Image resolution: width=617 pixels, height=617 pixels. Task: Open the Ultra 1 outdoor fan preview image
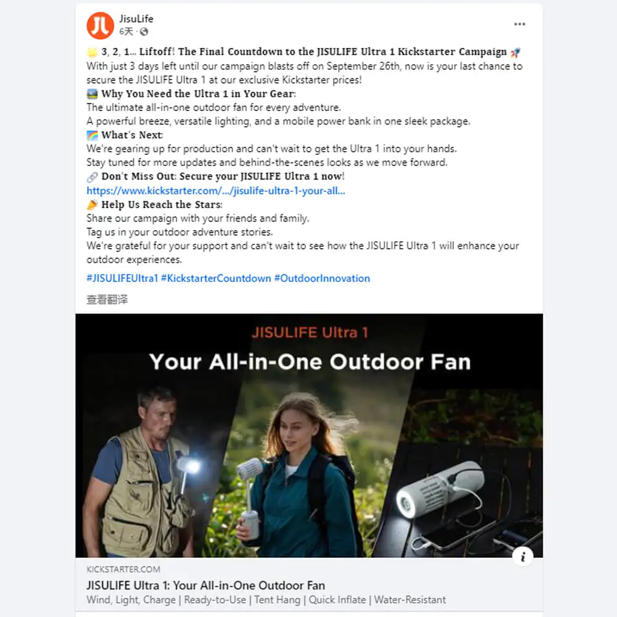[309, 435]
